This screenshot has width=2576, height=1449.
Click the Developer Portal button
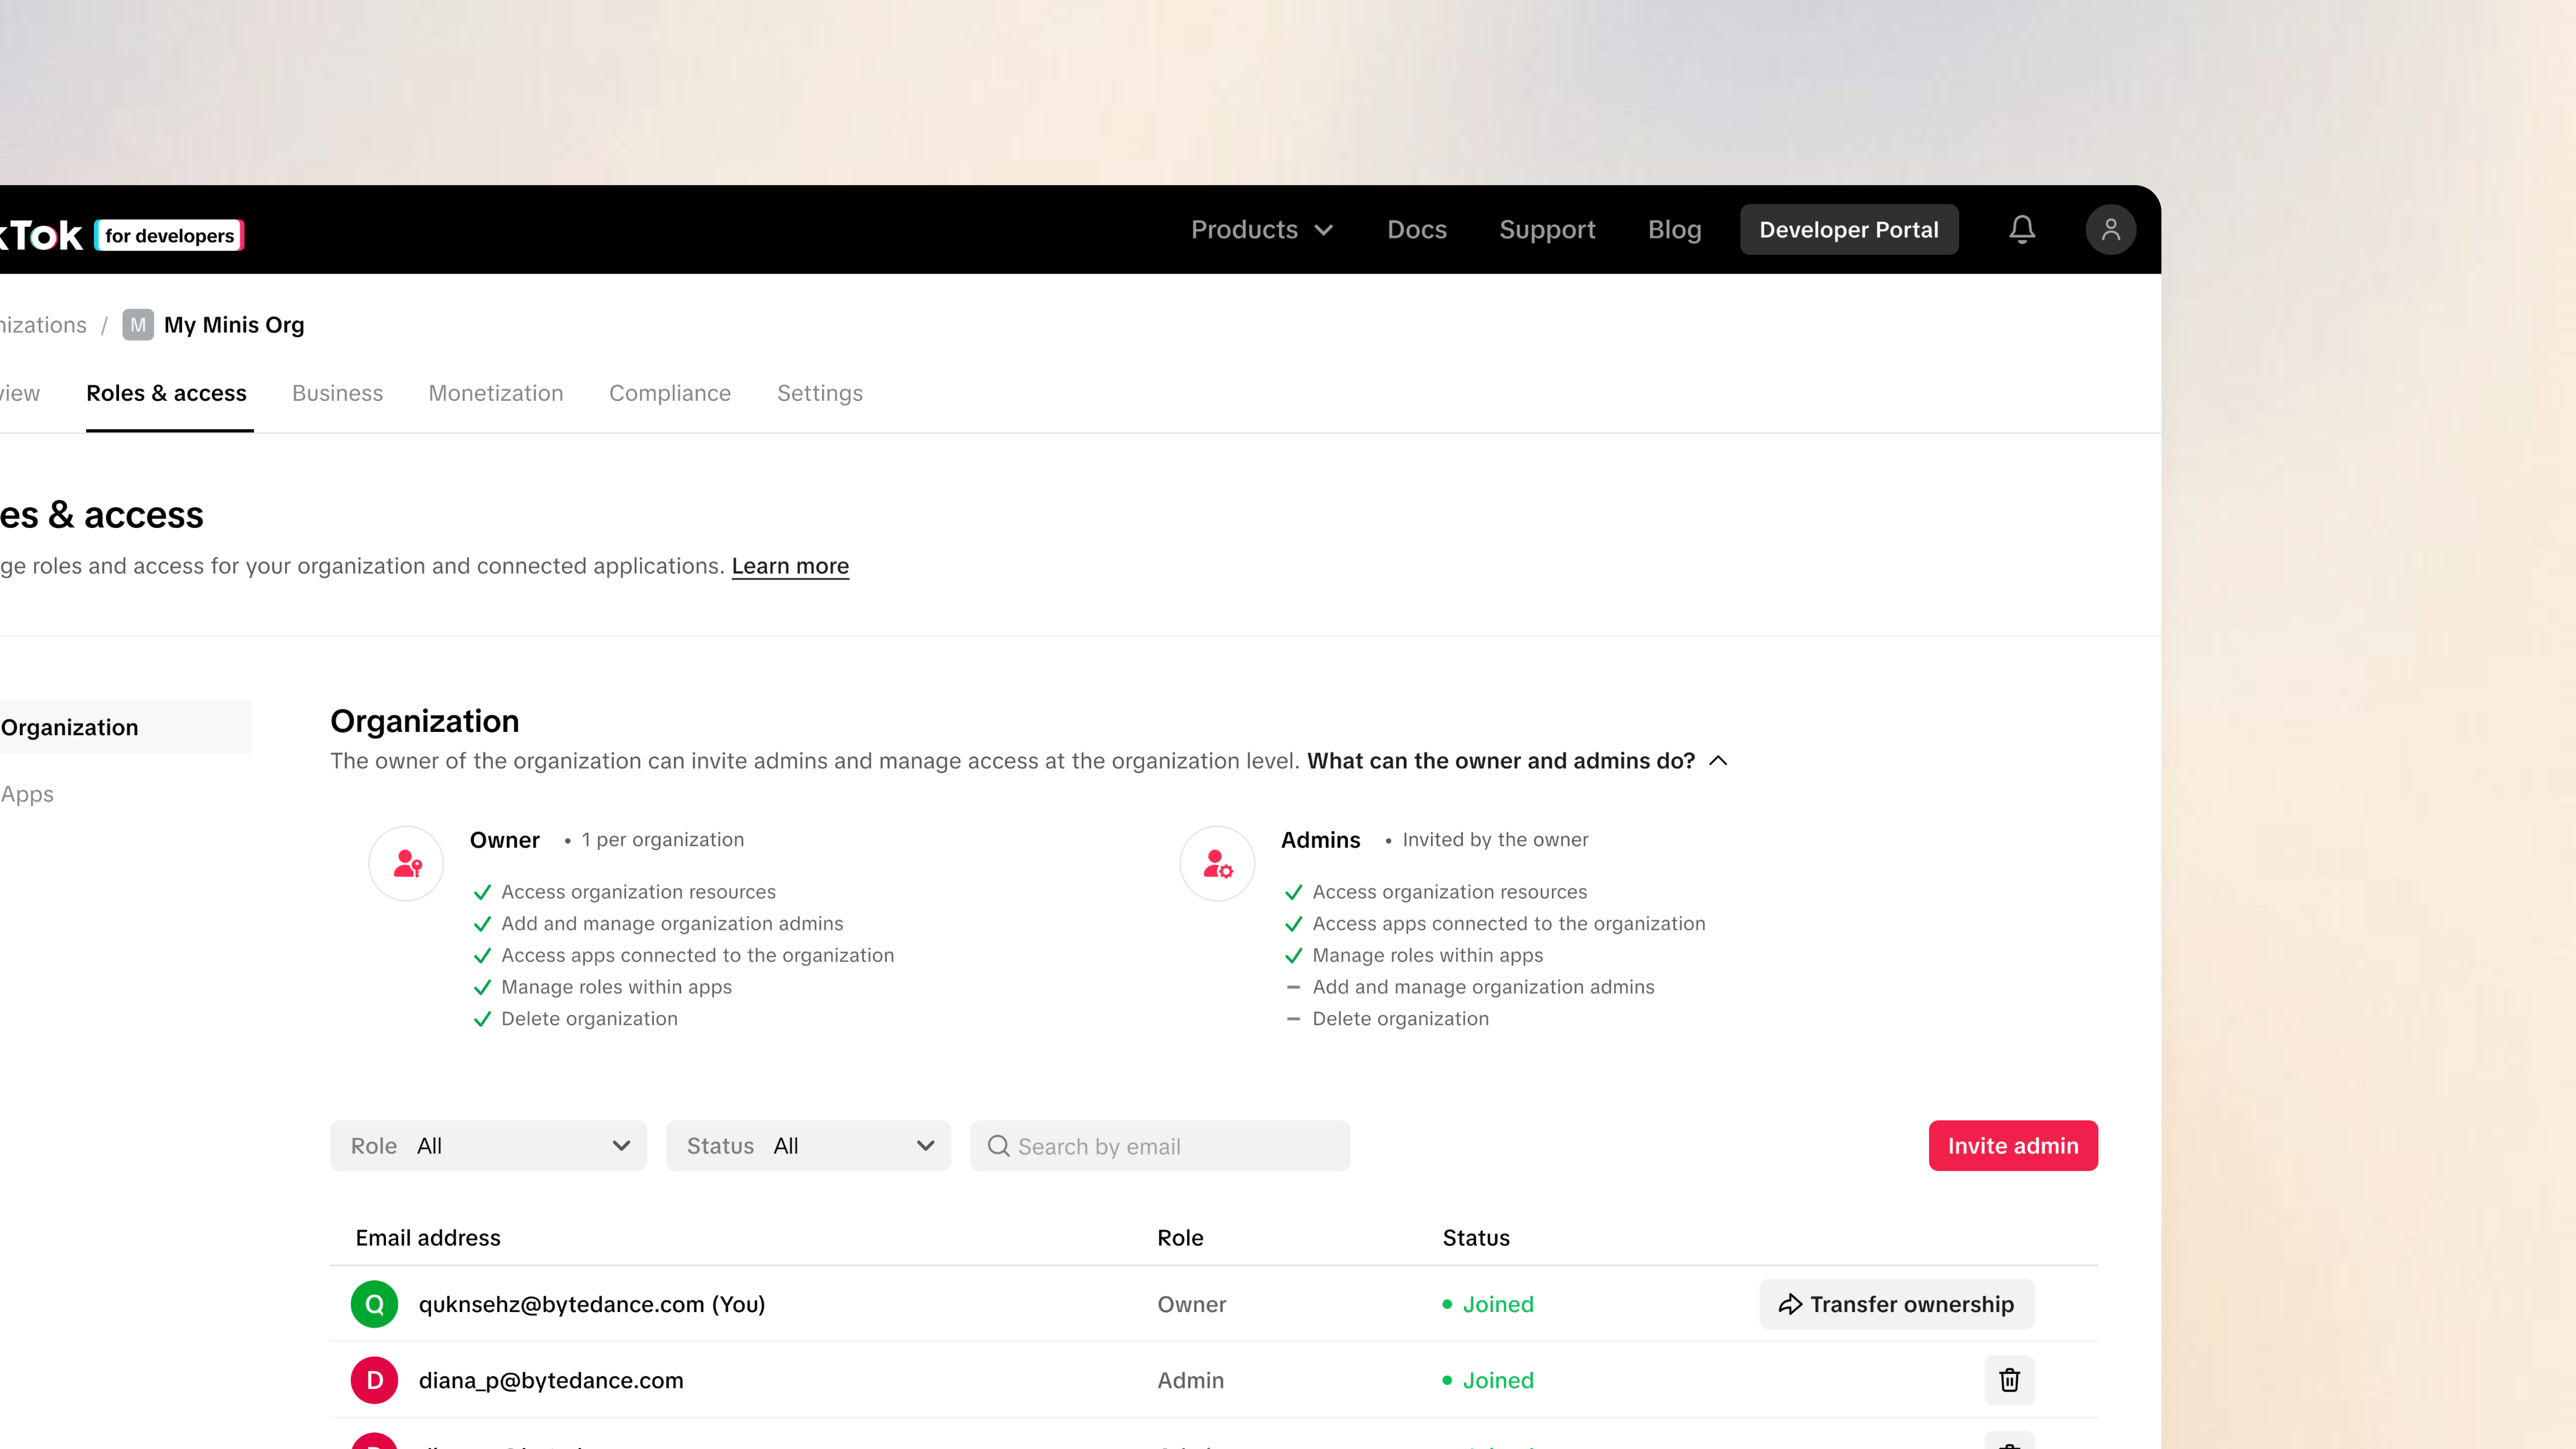click(x=1849, y=230)
